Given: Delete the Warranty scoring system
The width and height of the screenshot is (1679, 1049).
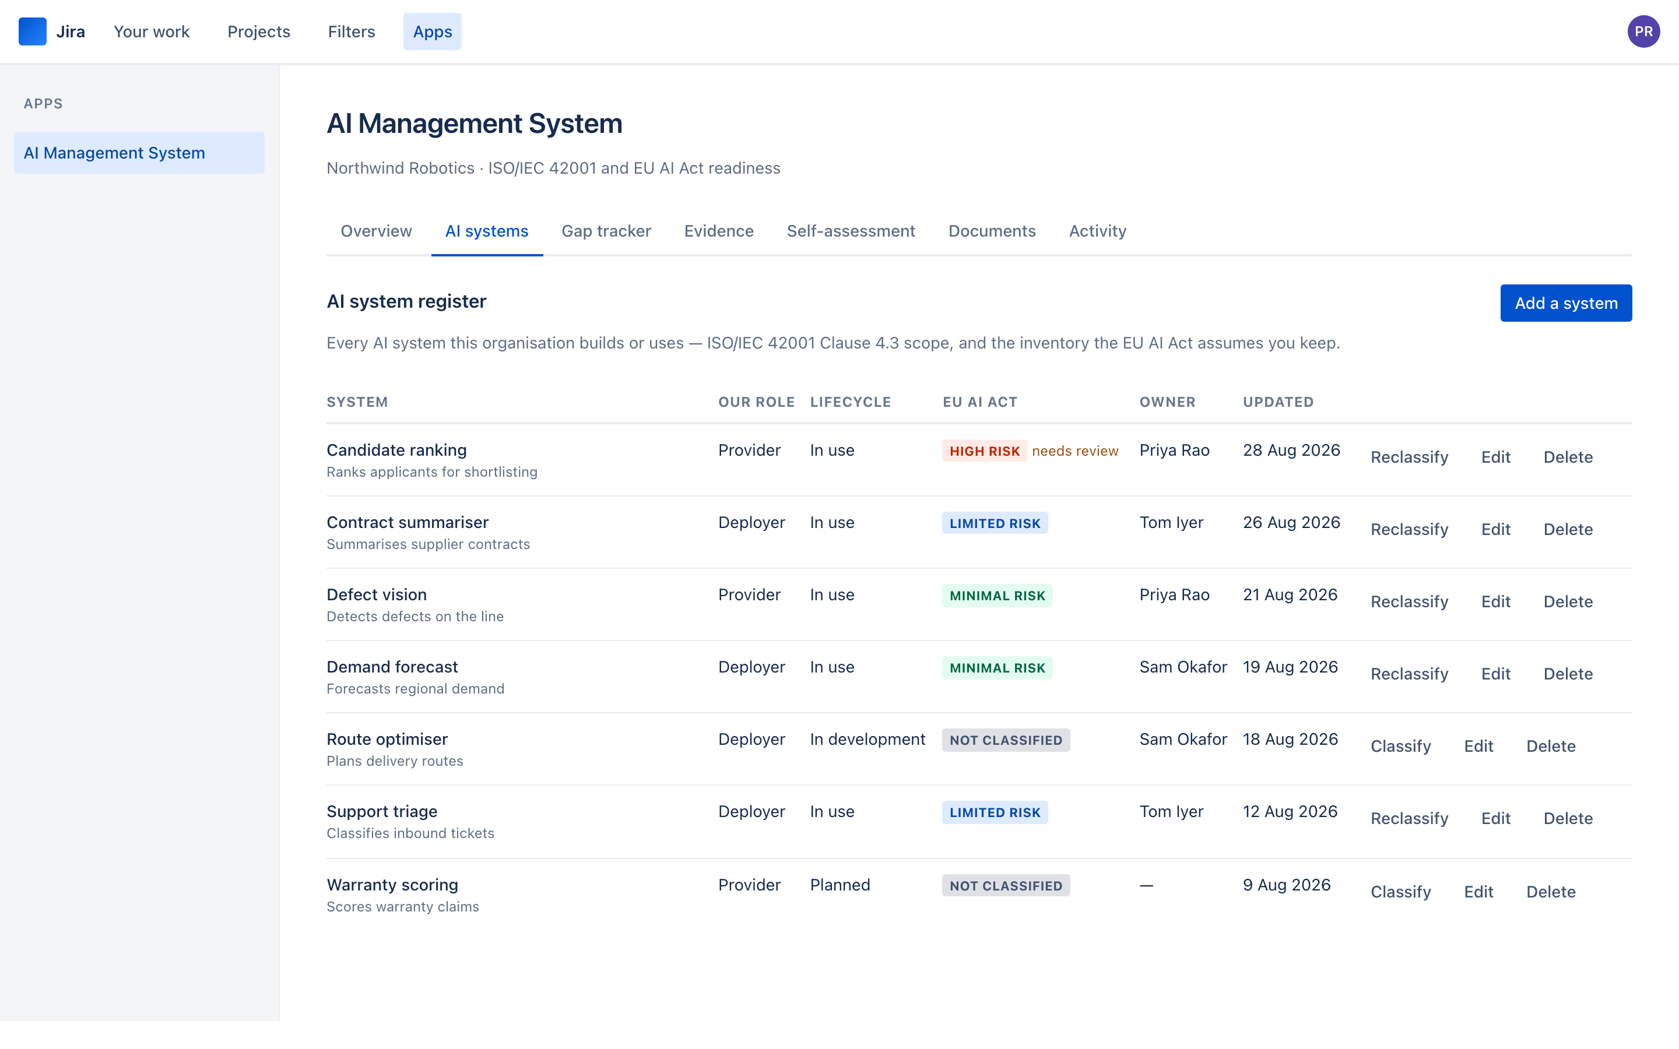Looking at the screenshot, I should (x=1551, y=892).
